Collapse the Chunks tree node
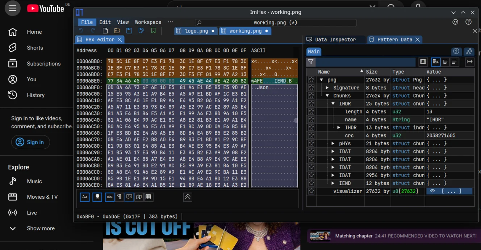Image resolution: width=481 pixels, height=250 pixels. click(327, 96)
